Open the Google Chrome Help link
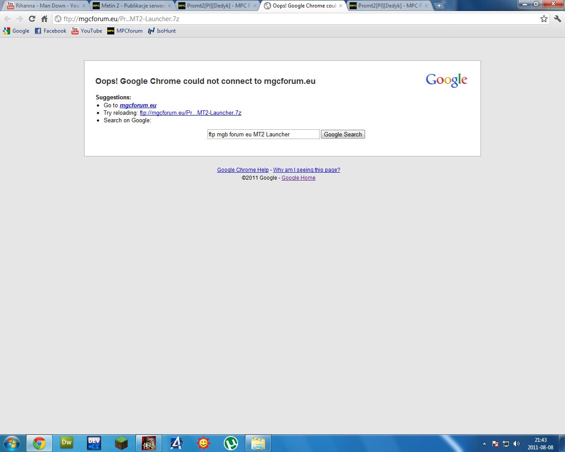The image size is (565, 452). (243, 170)
